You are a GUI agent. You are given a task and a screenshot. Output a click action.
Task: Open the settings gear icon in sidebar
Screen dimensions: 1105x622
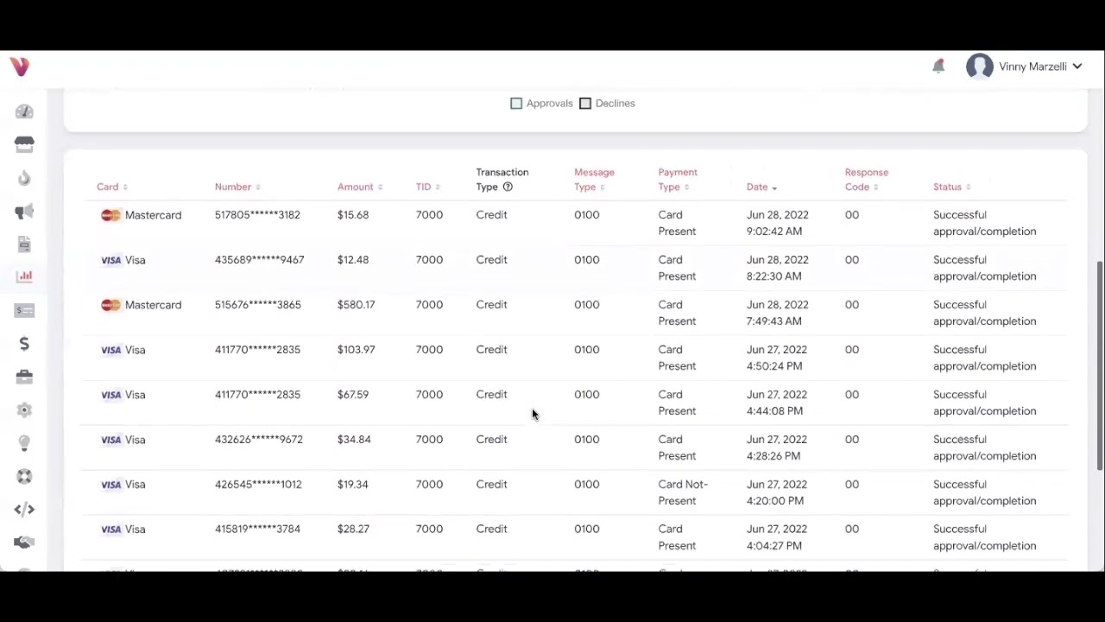pyautogui.click(x=24, y=410)
